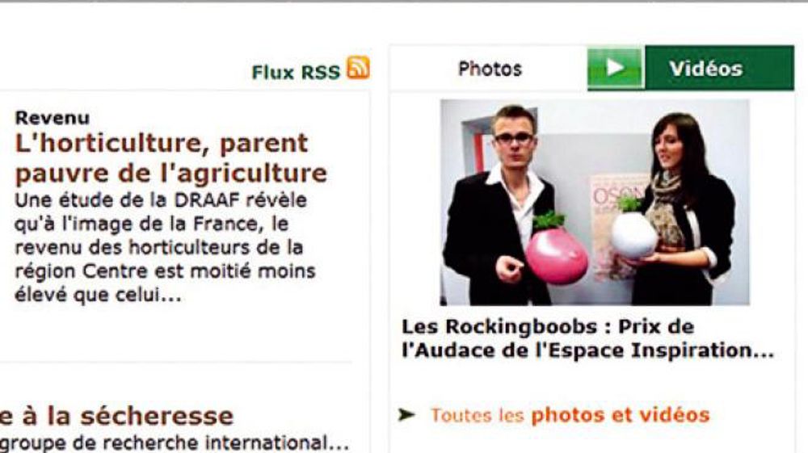The height and width of the screenshot is (453, 808).
Task: Open the à la sécheresse headline
Action: [x=117, y=416]
